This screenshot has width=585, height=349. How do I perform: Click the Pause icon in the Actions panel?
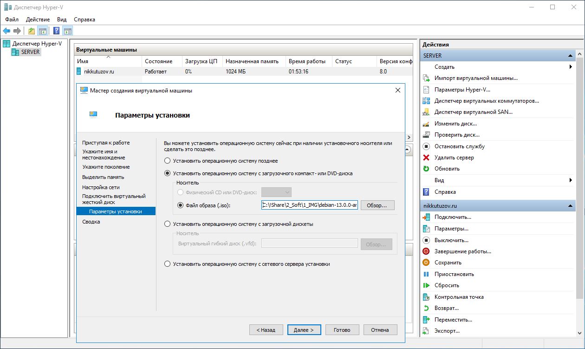click(x=426, y=274)
